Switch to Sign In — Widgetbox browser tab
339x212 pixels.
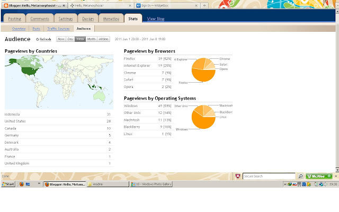pyautogui.click(x=167, y=6)
